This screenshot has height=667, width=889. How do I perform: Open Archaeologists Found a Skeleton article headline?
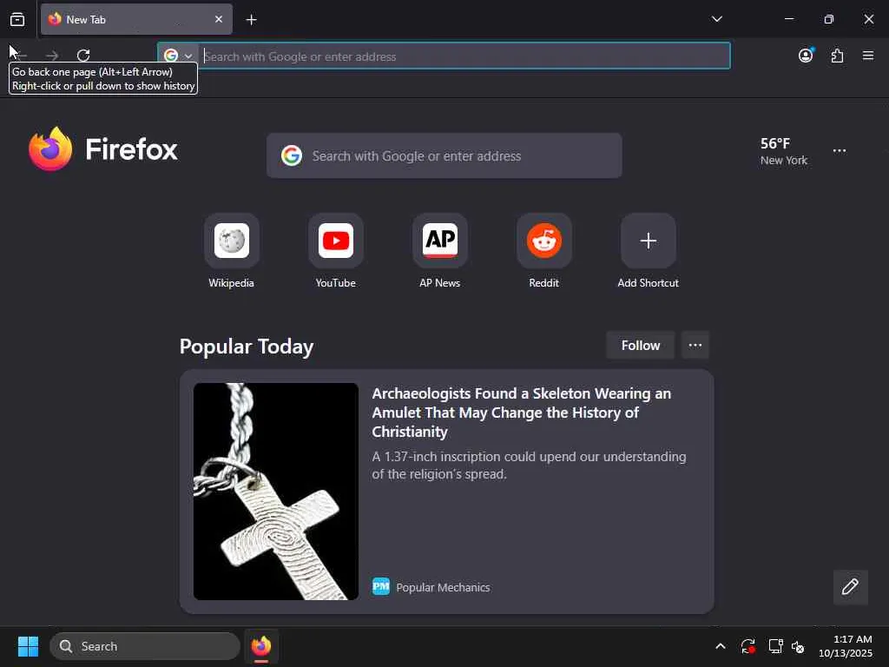click(521, 413)
